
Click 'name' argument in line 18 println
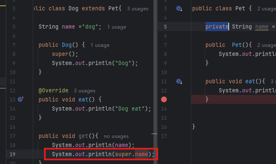pyautogui.click(x=122, y=145)
